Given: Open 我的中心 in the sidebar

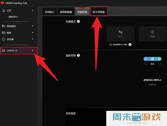Looking at the screenshot, I should click(13, 17).
